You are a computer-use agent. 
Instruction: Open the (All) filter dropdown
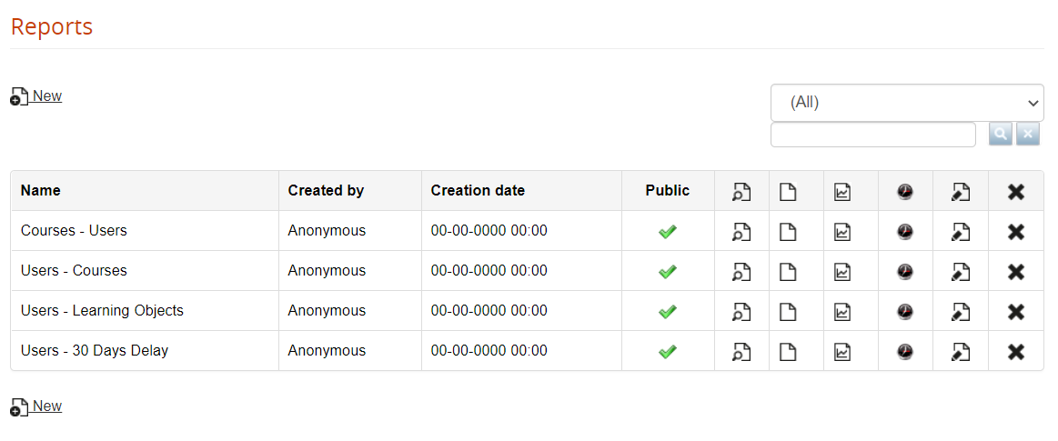(x=907, y=103)
